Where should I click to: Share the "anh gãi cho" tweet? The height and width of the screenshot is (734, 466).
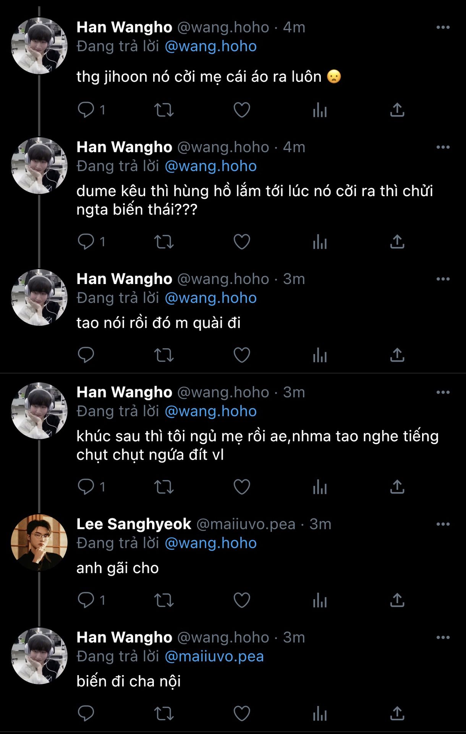coord(397,600)
